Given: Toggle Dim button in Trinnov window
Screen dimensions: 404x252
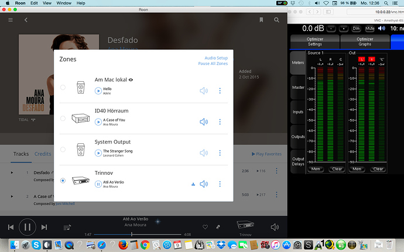Looking at the screenshot, I should (x=356, y=29).
